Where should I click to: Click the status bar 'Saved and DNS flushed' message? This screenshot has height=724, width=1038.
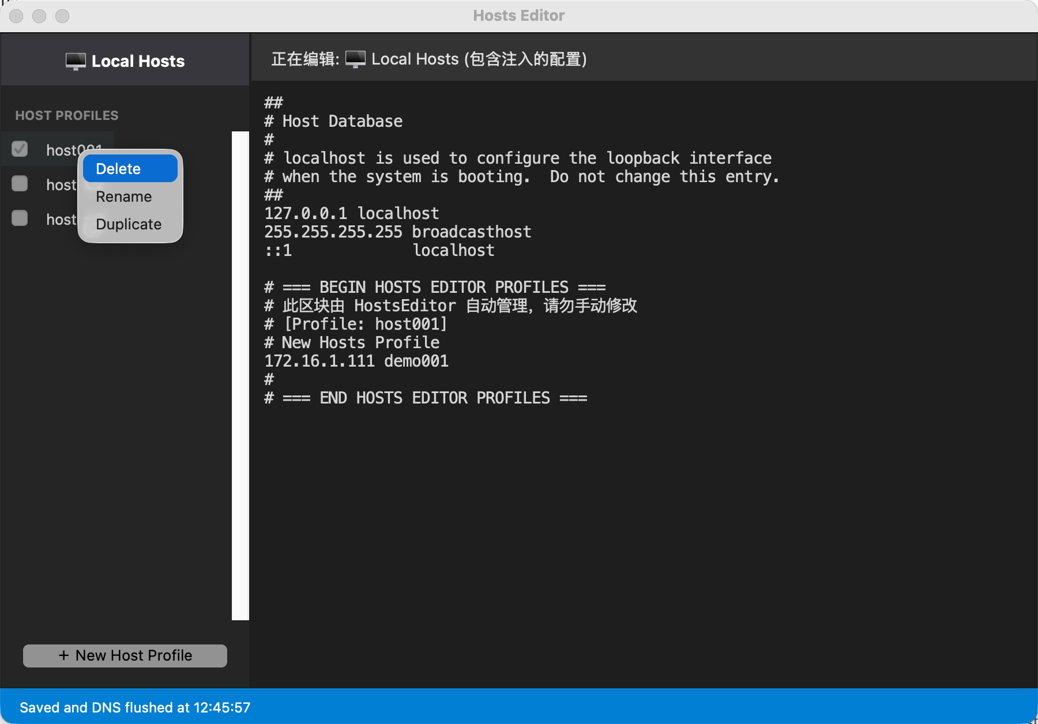[x=135, y=707]
